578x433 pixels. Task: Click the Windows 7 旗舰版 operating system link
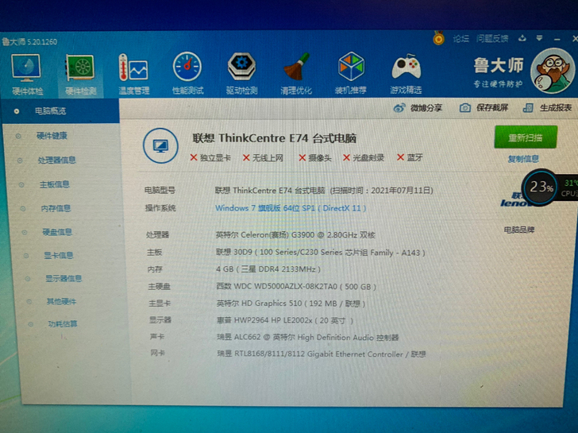click(x=291, y=208)
